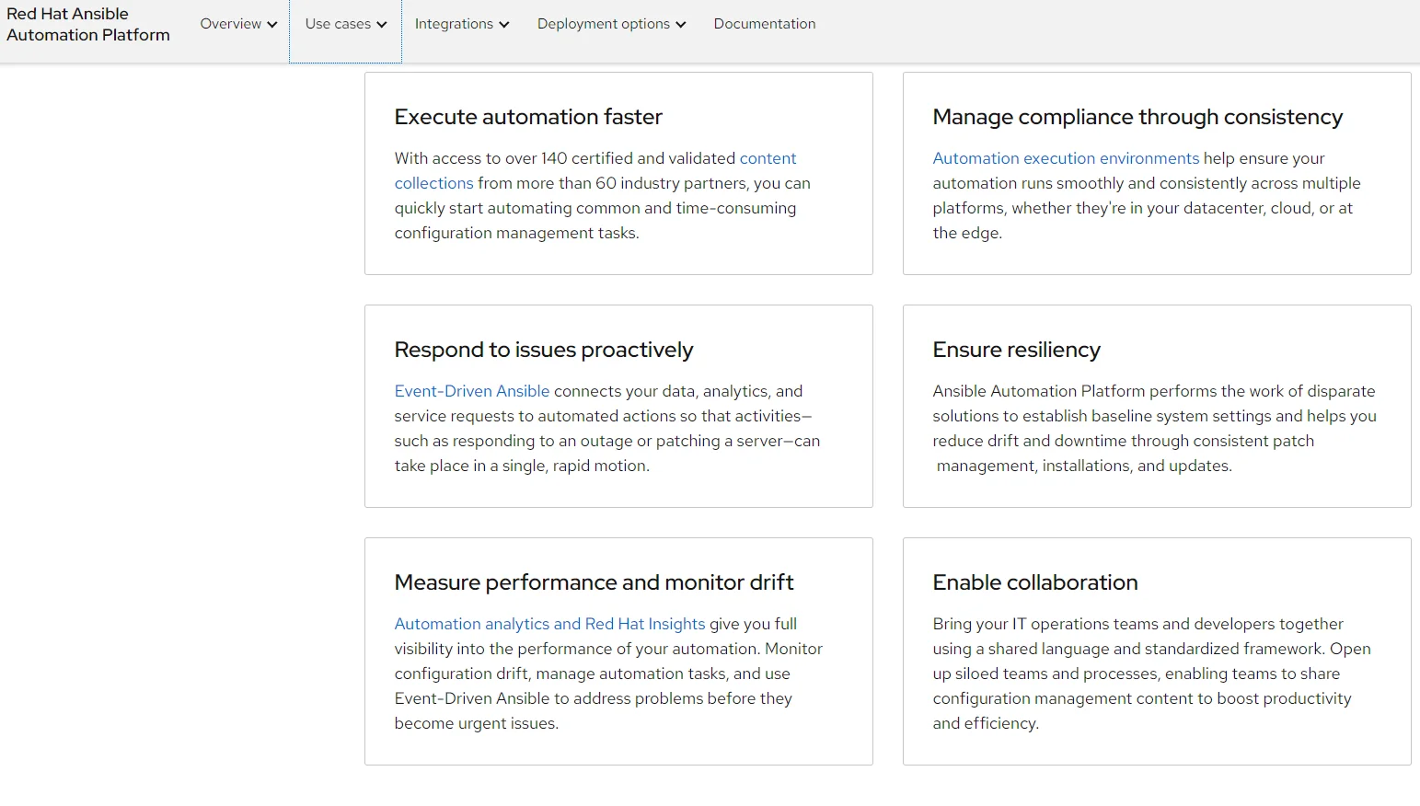Click Red Hat Ansible Automation Platform title
1420x806 pixels.
88,24
